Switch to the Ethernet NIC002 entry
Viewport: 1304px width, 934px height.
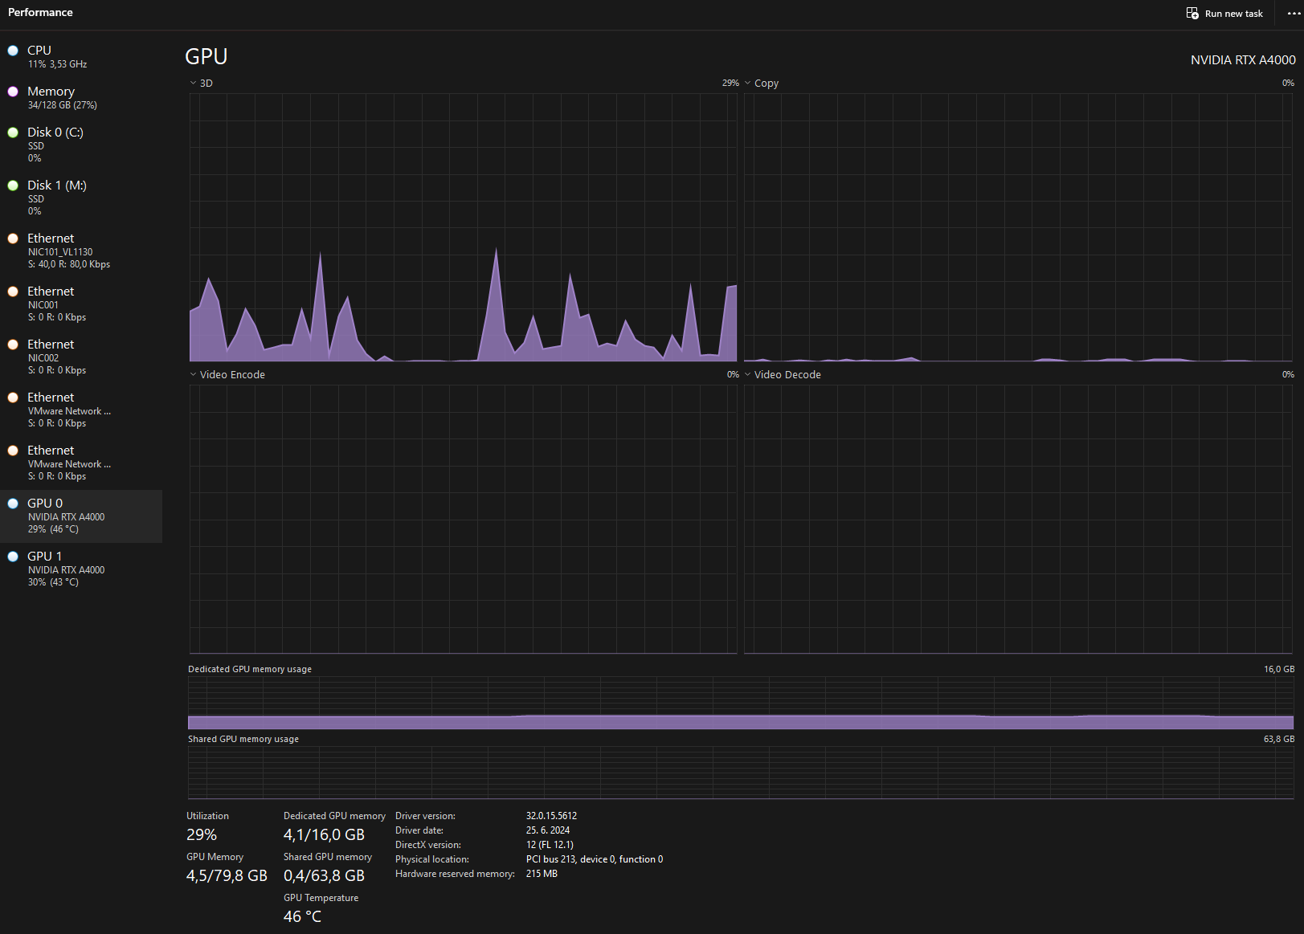point(56,357)
